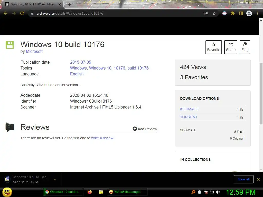Open the network tray icon
This screenshot has height=197, width=263.
212,192
